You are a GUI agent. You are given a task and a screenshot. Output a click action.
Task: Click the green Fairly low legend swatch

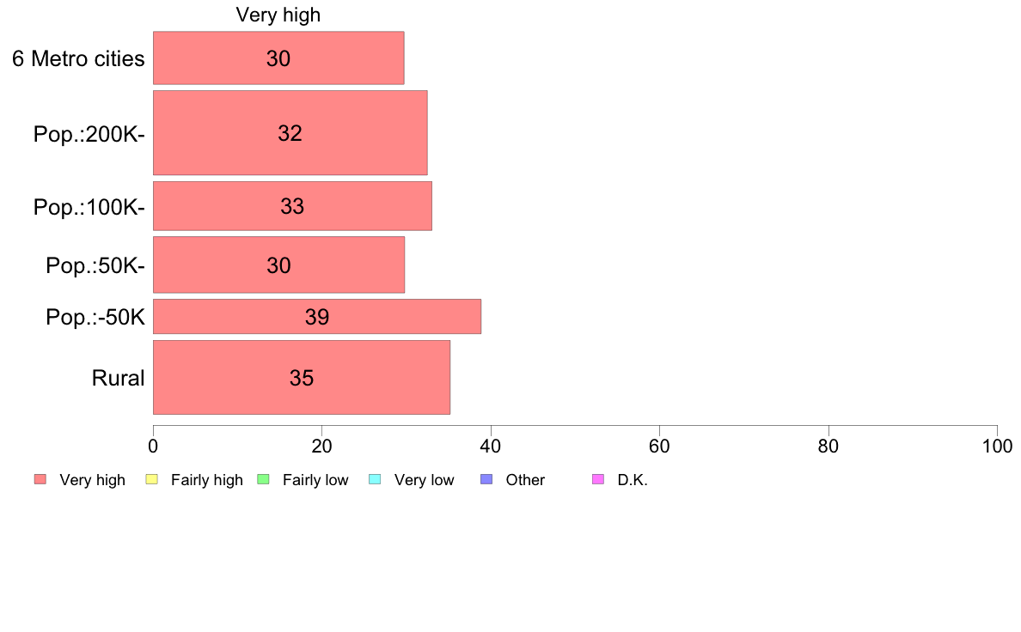point(264,480)
